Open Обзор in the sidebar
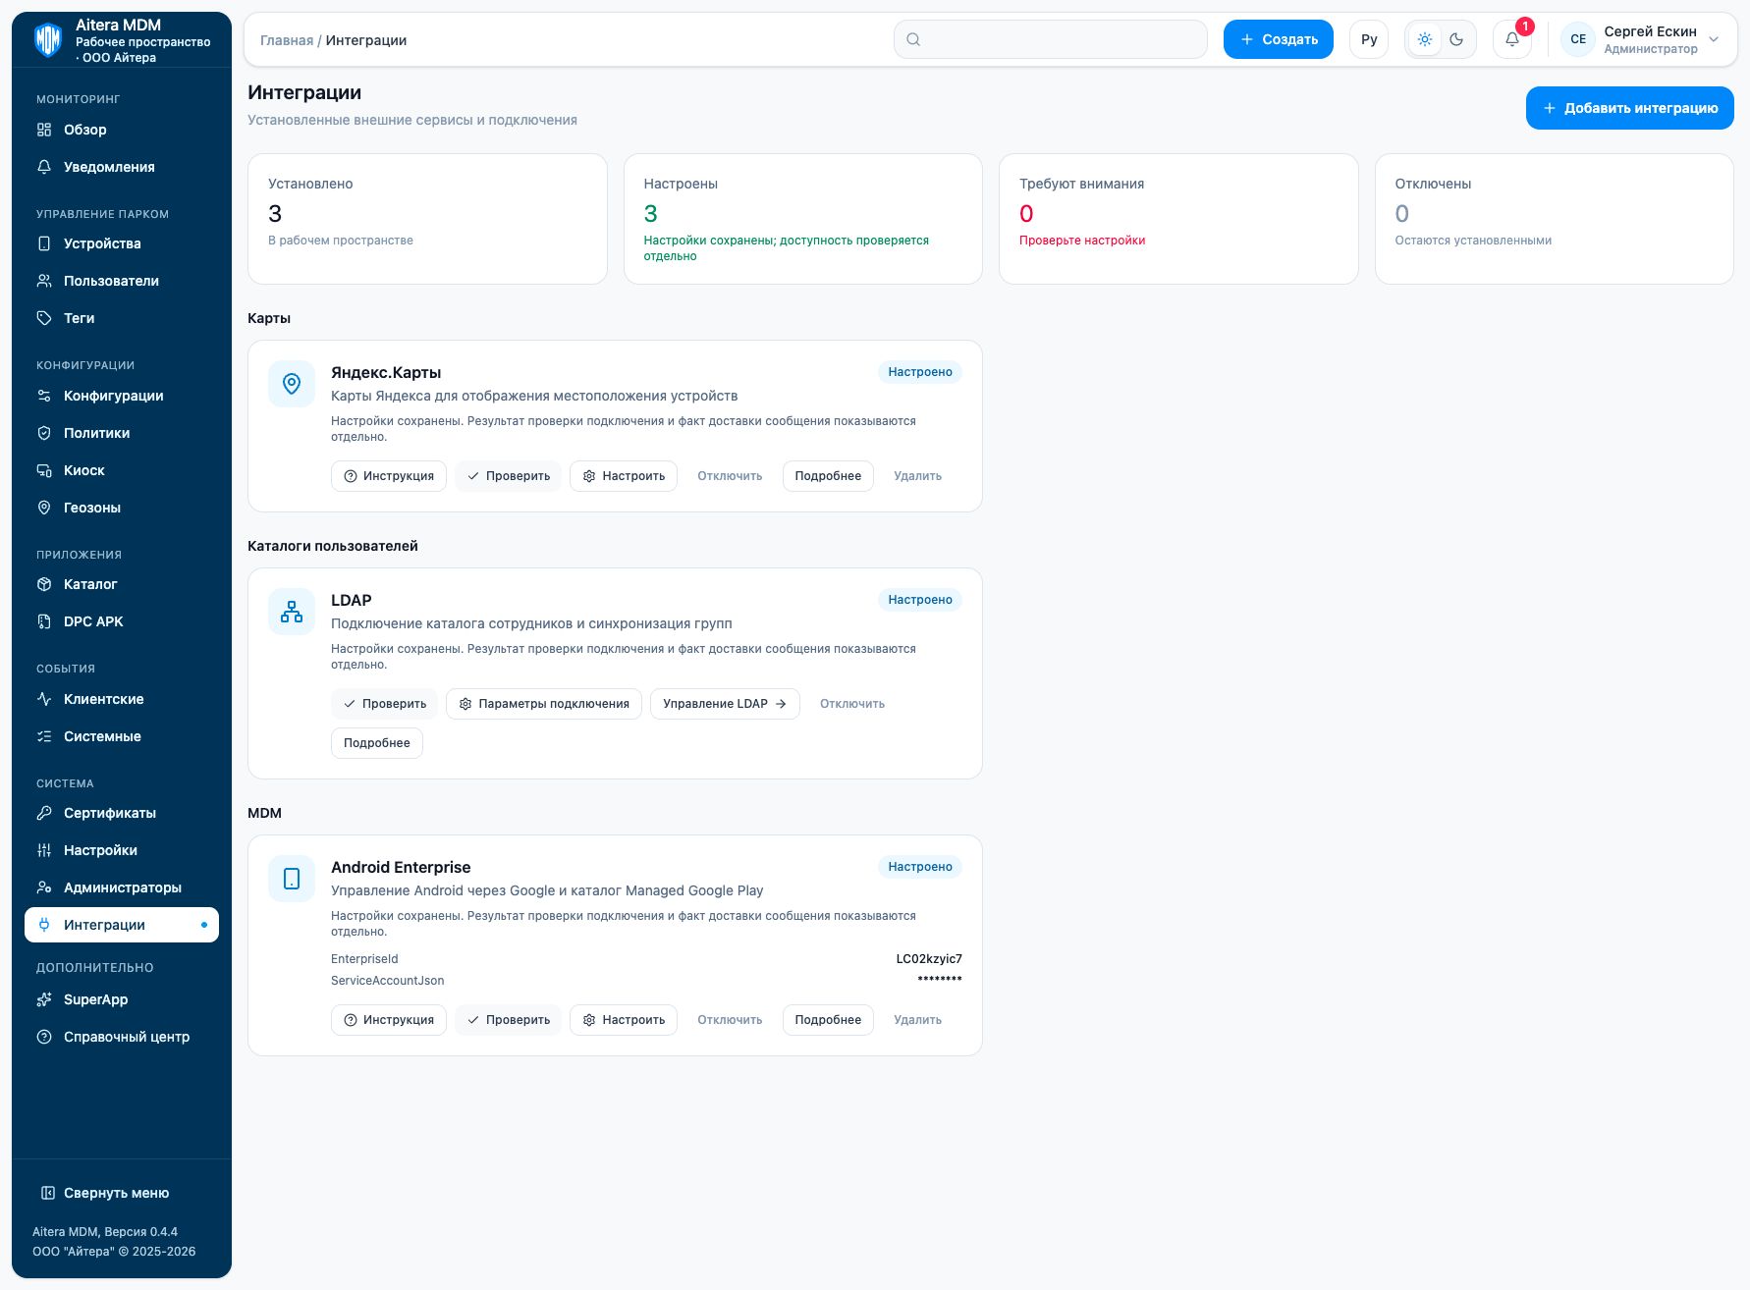 coord(122,130)
